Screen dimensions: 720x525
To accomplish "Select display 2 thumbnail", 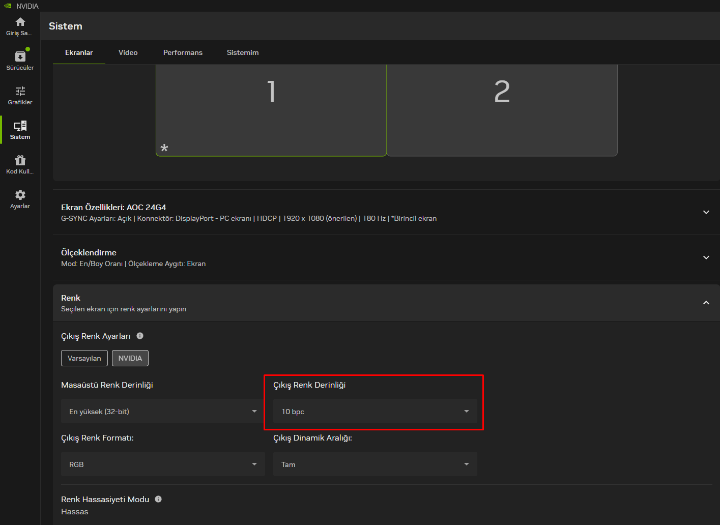I will click(502, 110).
